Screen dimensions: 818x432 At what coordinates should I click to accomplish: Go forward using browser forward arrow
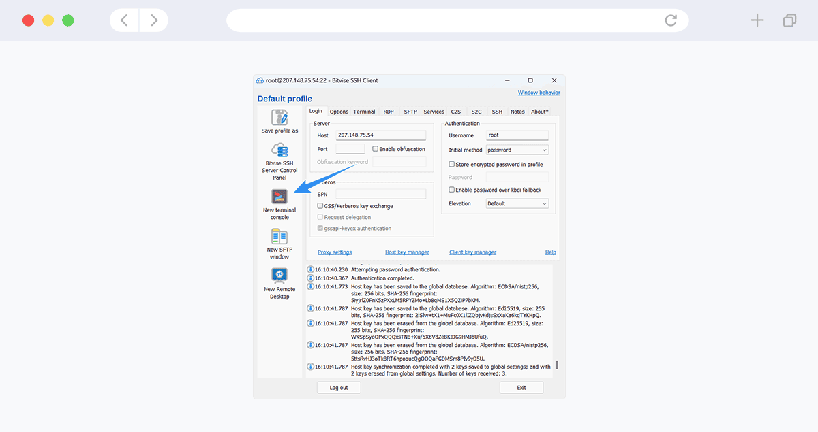(154, 20)
